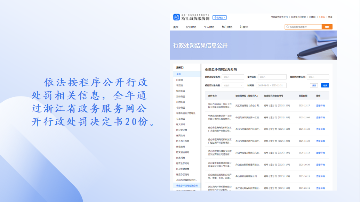The height and width of the screenshot is (202, 360).
Task: Go to the 首页 nav tab
Action: pos(176,27)
